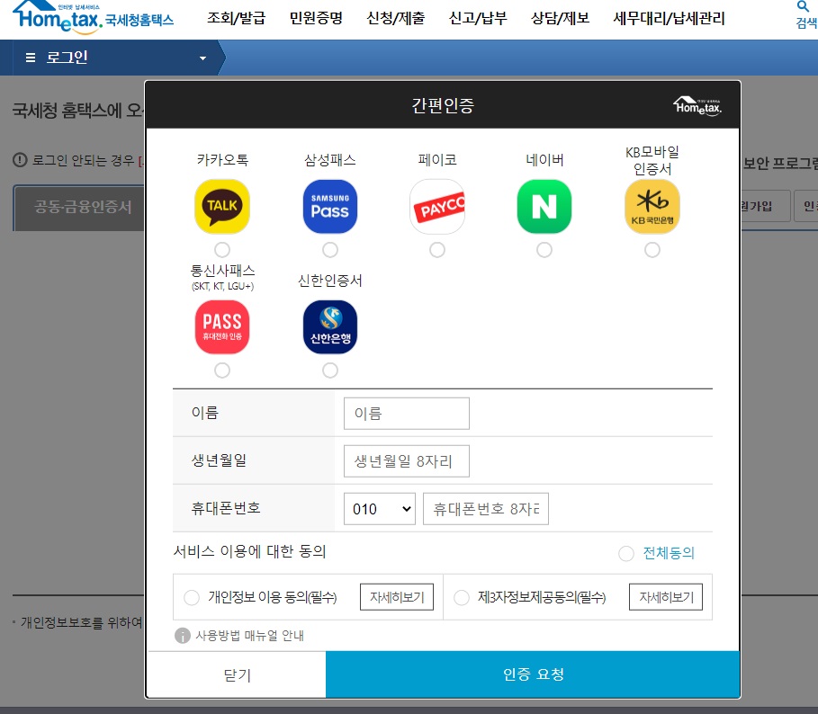The height and width of the screenshot is (714, 818).
Task: Open the 010 phone prefix dropdown
Action: click(379, 509)
